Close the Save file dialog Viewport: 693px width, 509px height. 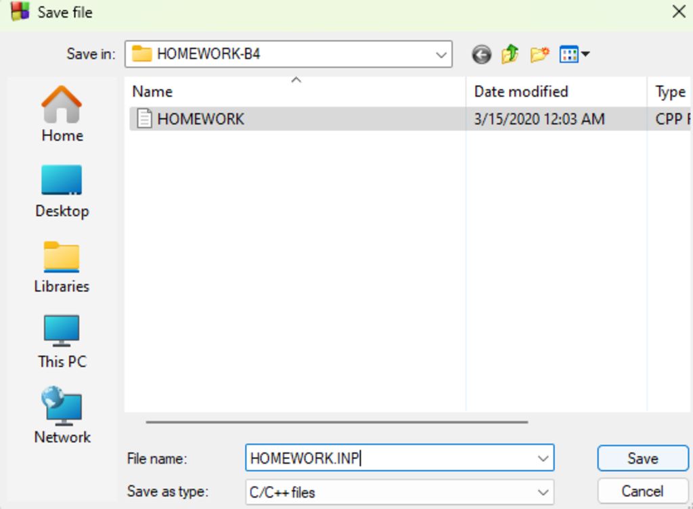[x=679, y=11]
